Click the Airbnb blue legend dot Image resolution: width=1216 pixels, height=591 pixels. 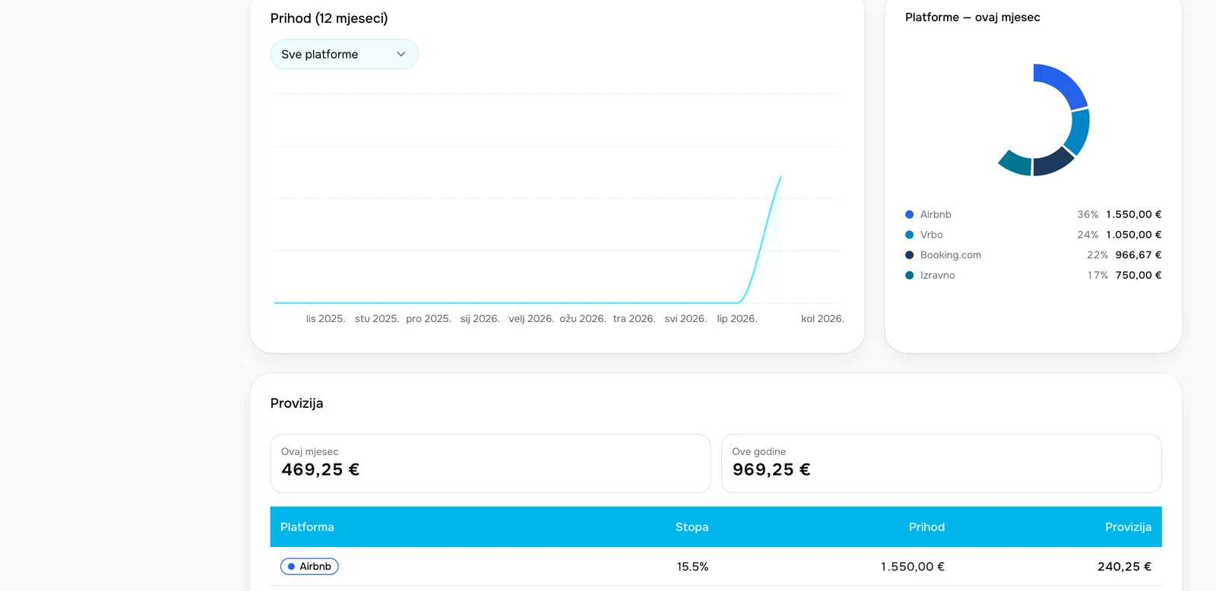(x=909, y=214)
